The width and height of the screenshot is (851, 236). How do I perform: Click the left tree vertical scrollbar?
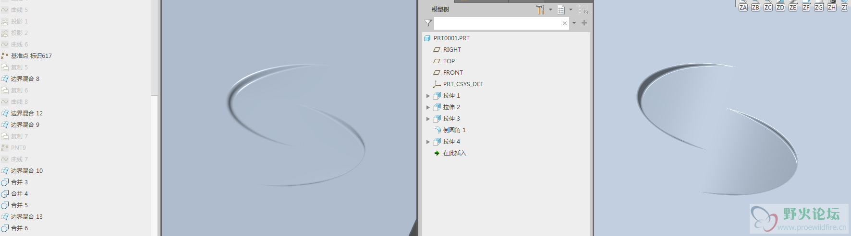point(154,166)
